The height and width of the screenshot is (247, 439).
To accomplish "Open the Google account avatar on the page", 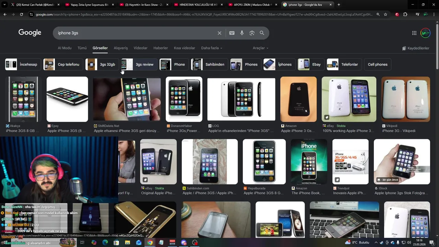I will point(425,33).
